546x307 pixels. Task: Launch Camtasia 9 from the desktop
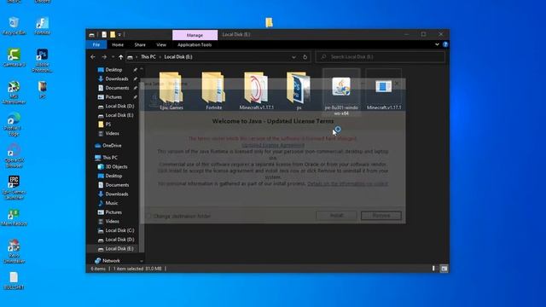pyautogui.click(x=14, y=58)
